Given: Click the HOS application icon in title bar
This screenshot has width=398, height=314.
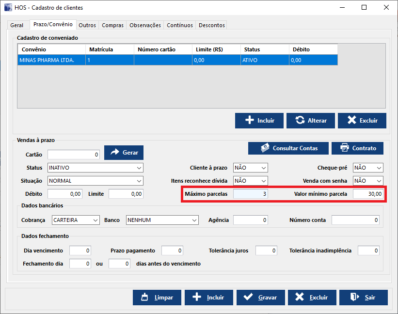Looking at the screenshot, I should (x=9, y=8).
